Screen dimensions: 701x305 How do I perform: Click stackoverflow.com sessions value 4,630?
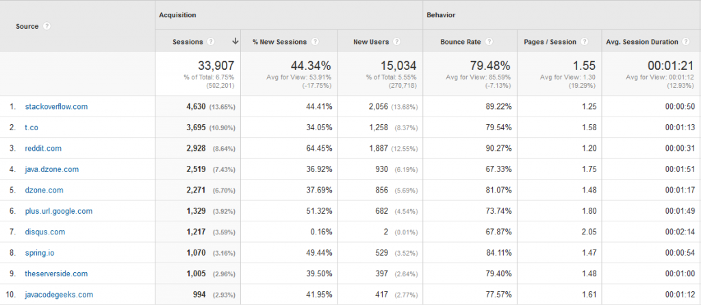pos(196,107)
